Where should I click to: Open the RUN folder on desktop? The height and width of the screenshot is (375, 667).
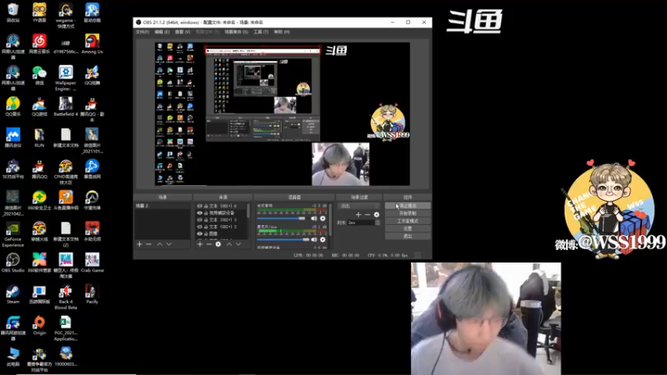pyautogui.click(x=39, y=137)
